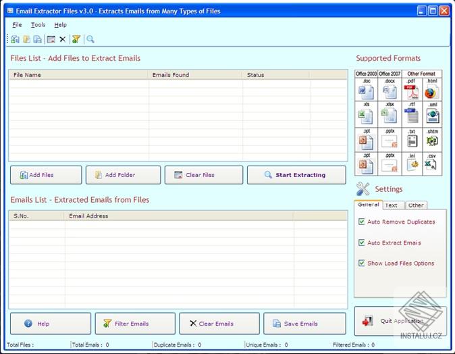Click the Add Files button
455x354 pixels.
(46, 175)
